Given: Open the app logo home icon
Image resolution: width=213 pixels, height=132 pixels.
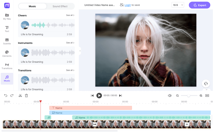Looking at the screenshot, I should (x=7, y=5).
